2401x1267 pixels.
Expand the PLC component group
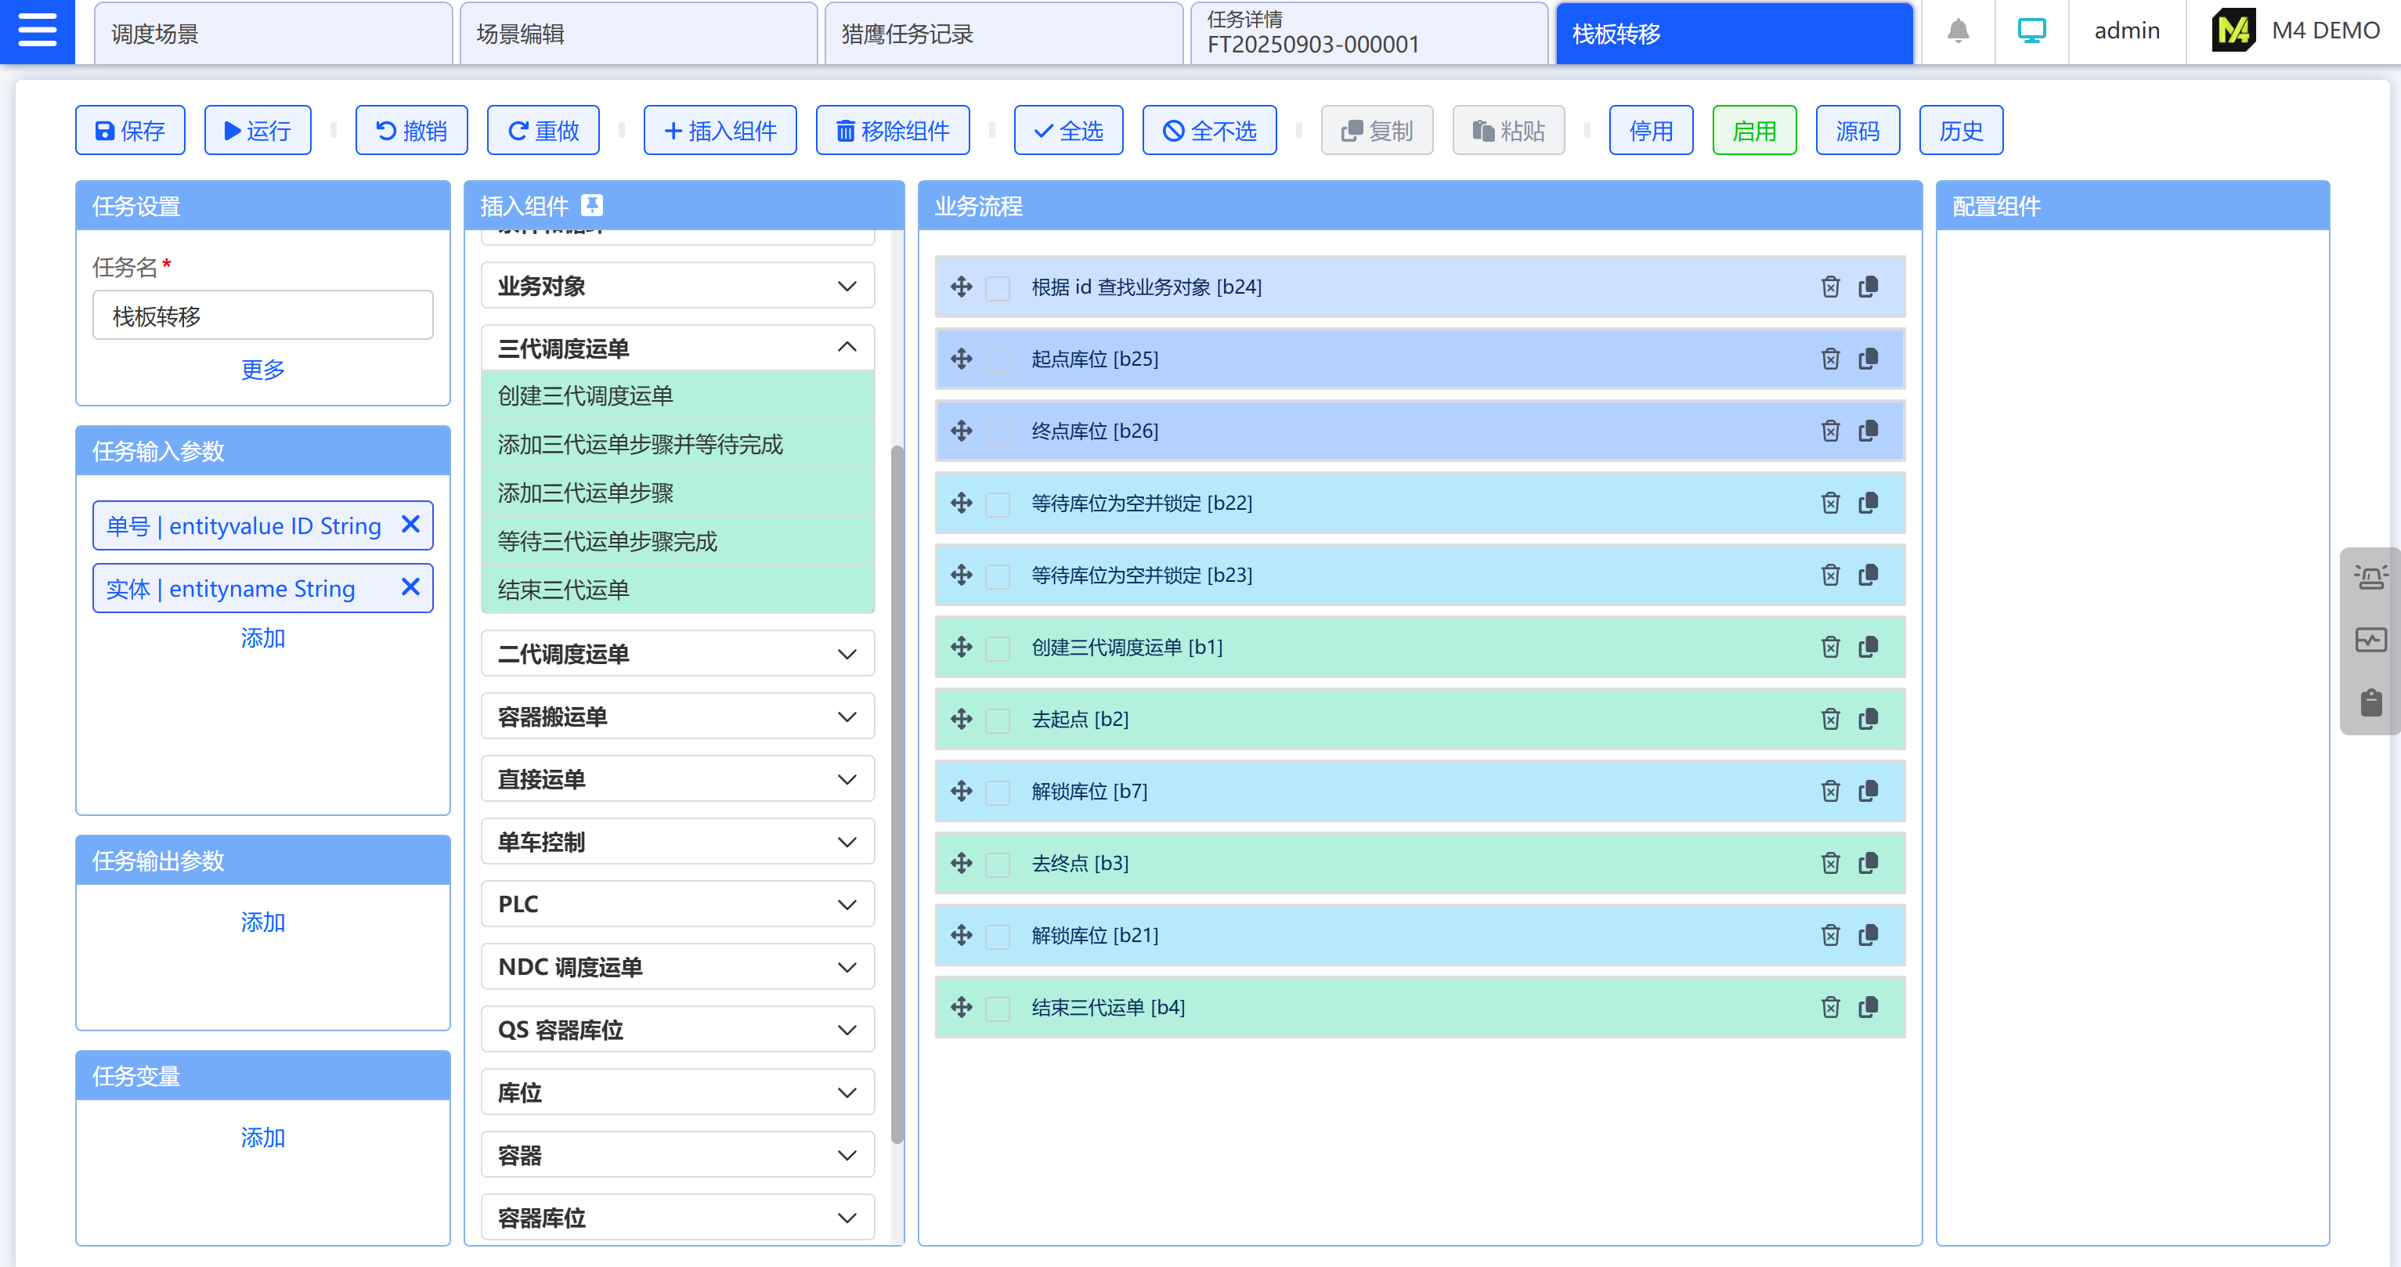847,904
